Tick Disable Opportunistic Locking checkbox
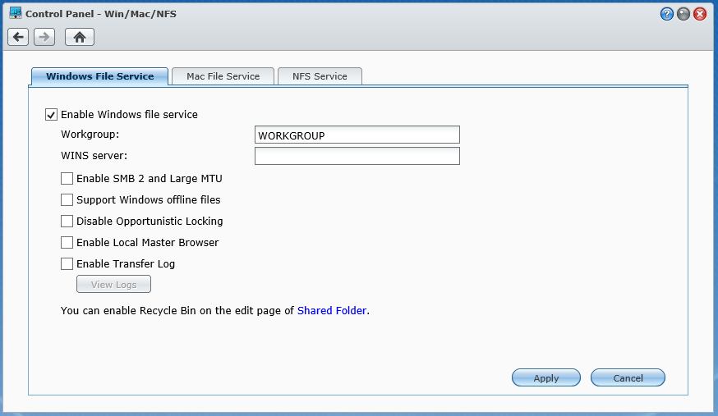The height and width of the screenshot is (416, 718). coord(67,222)
